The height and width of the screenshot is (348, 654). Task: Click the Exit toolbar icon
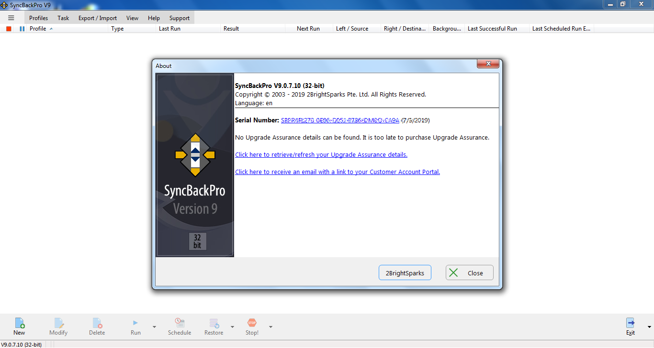click(631, 327)
